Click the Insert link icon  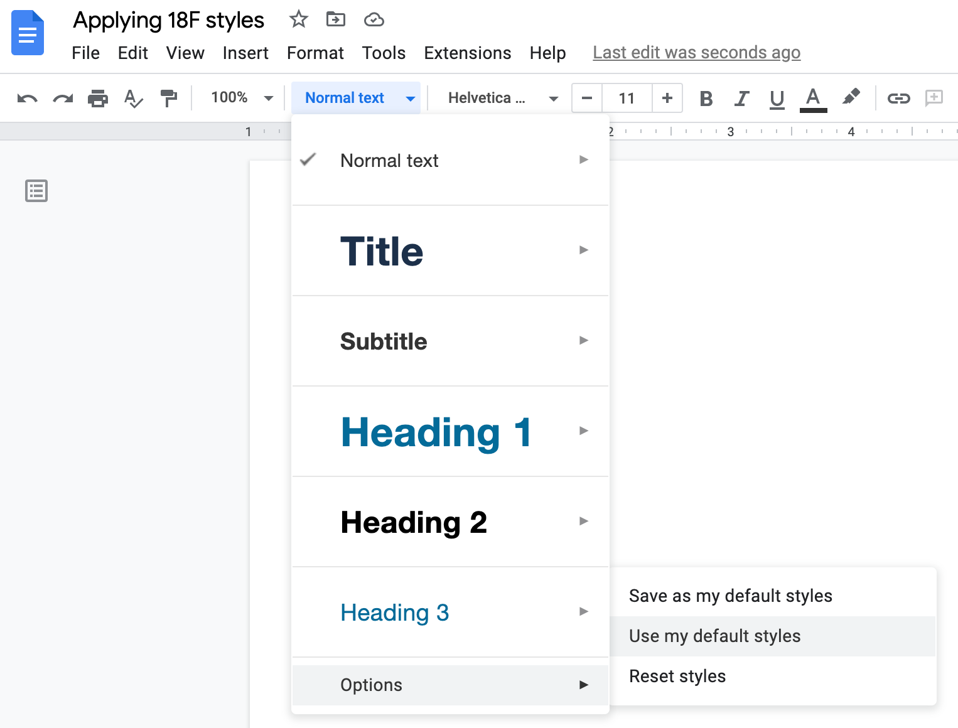(898, 98)
